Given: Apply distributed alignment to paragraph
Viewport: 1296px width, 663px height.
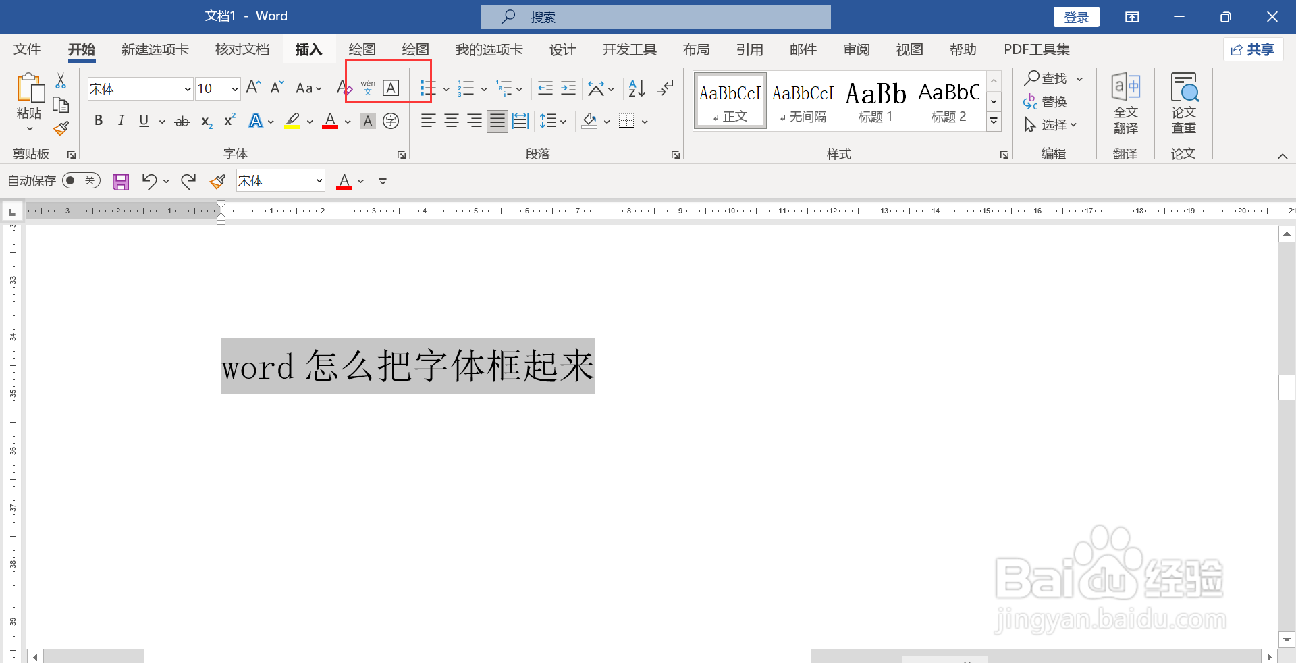Looking at the screenshot, I should click(520, 121).
